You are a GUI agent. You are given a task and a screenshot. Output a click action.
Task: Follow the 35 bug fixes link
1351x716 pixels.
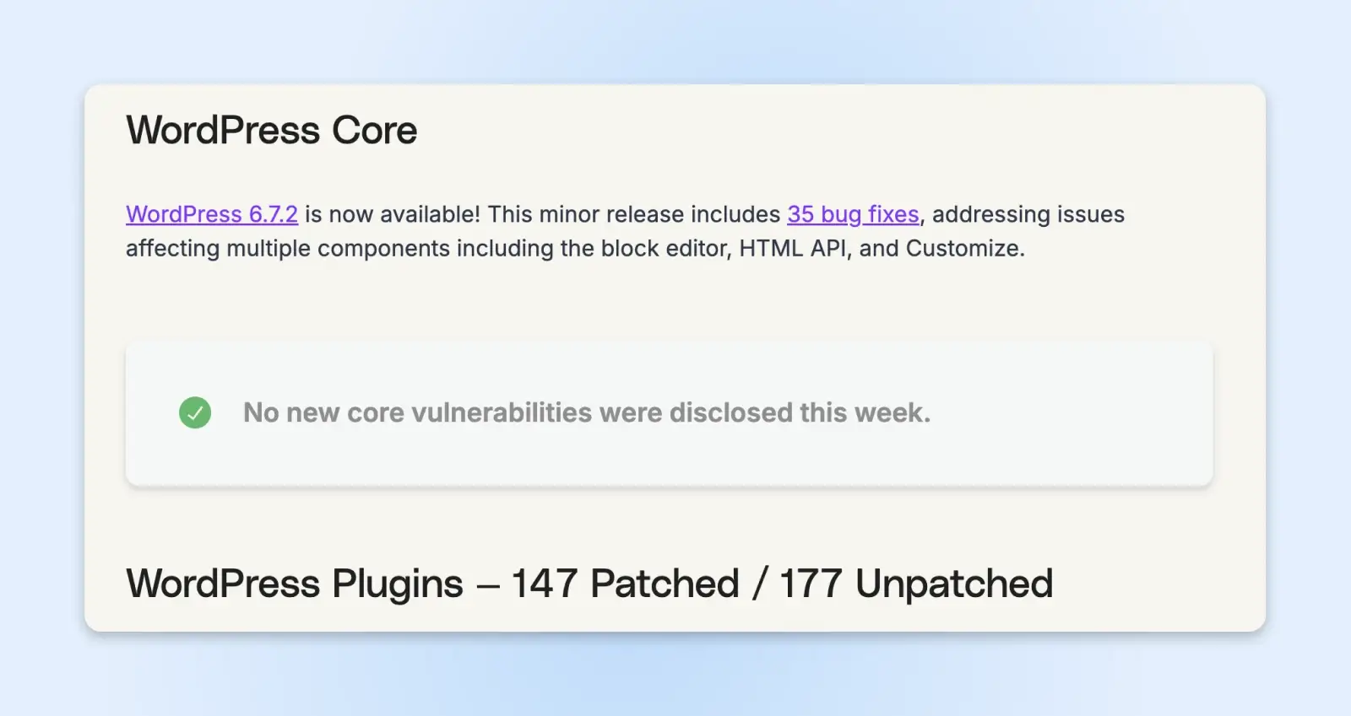tap(853, 214)
